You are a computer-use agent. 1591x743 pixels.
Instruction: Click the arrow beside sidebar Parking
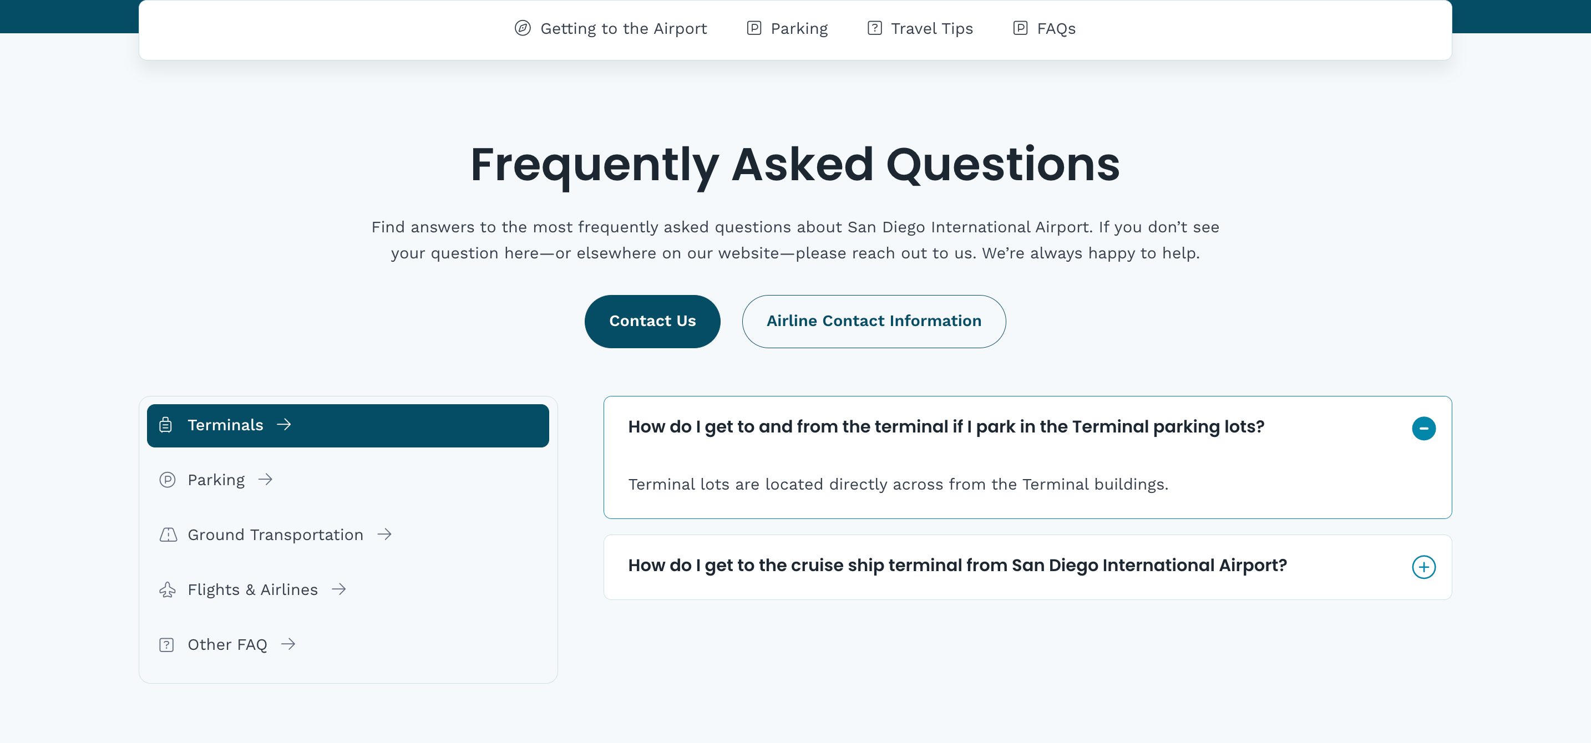click(x=266, y=480)
